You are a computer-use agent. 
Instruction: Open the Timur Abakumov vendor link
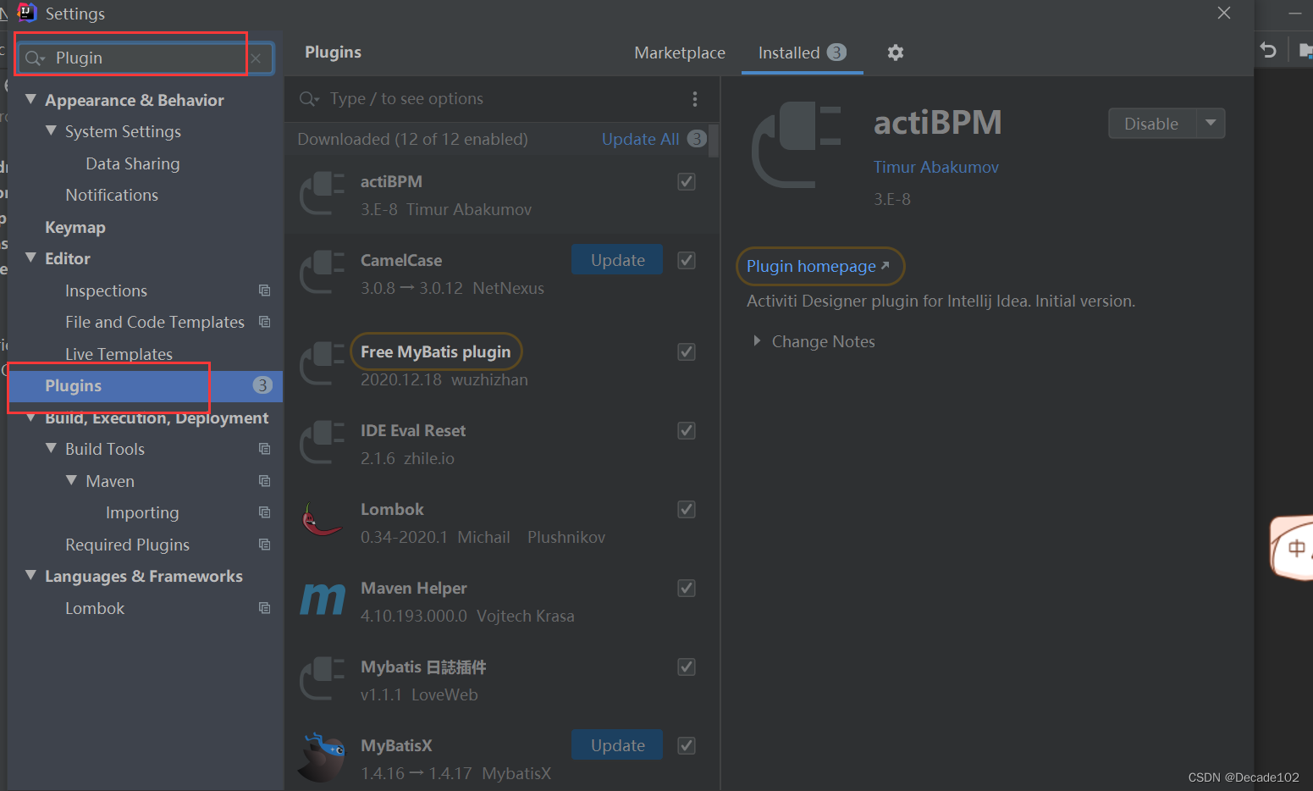tap(936, 167)
